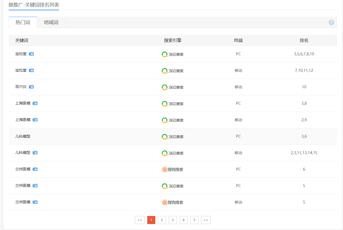Click keyword 宝松堂 in the 移动 row

click(21, 70)
